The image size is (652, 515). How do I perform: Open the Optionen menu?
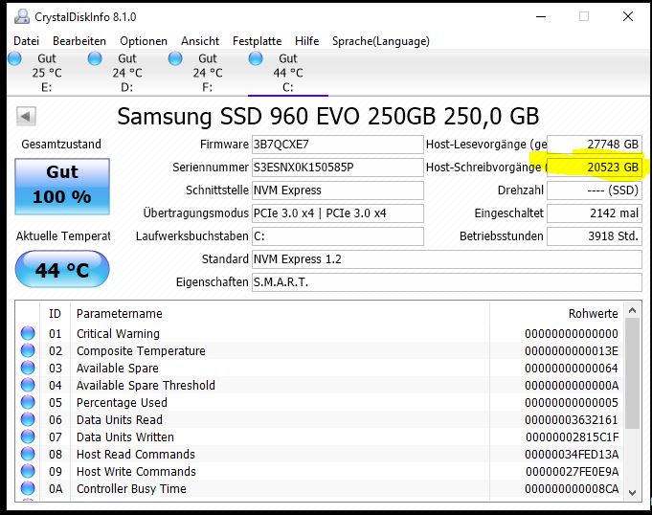coord(144,41)
